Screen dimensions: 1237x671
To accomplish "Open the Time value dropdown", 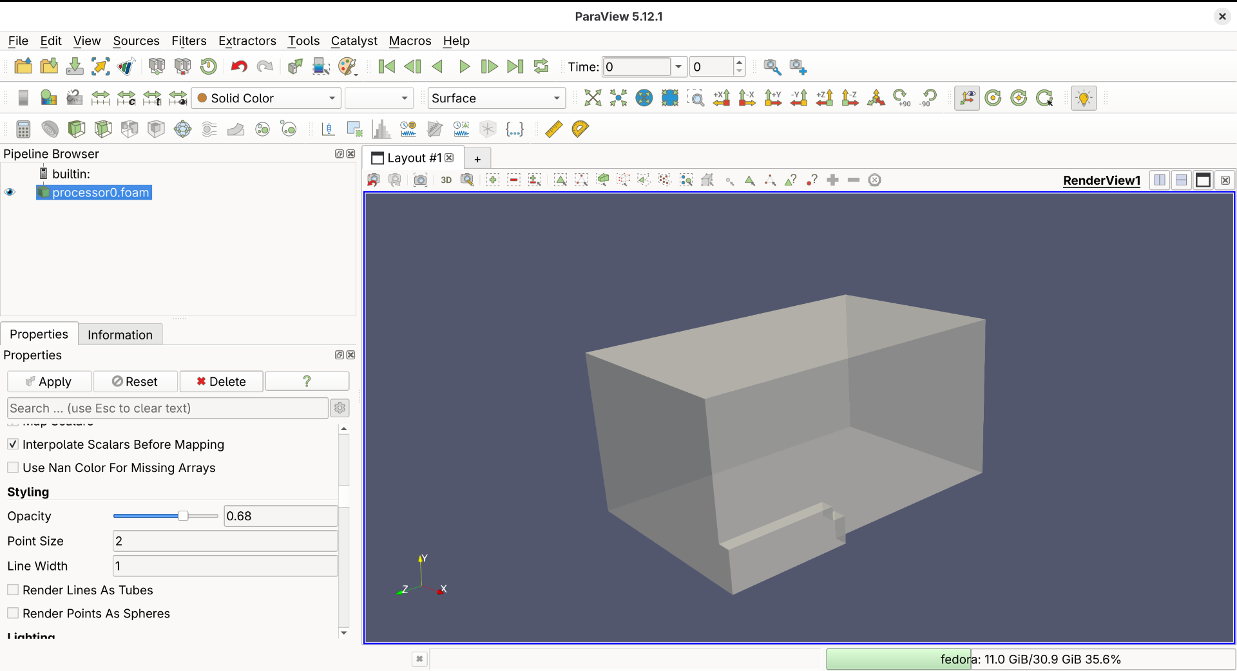I will click(678, 66).
